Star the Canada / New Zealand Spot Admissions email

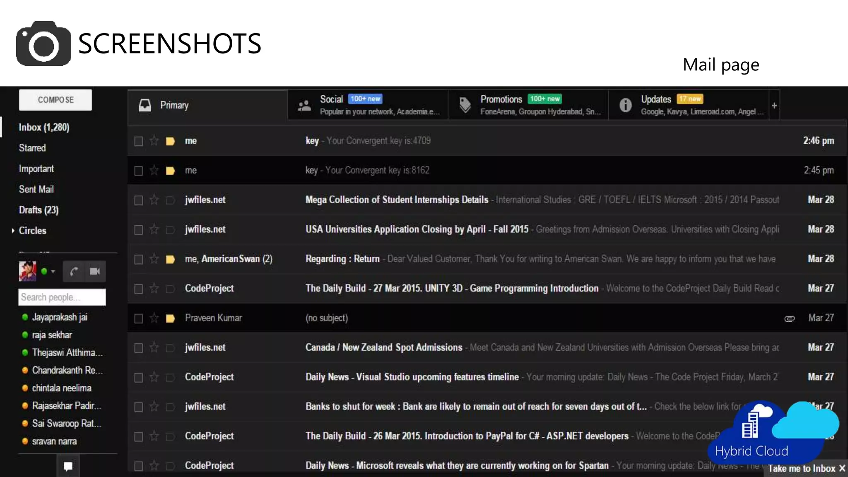154,347
